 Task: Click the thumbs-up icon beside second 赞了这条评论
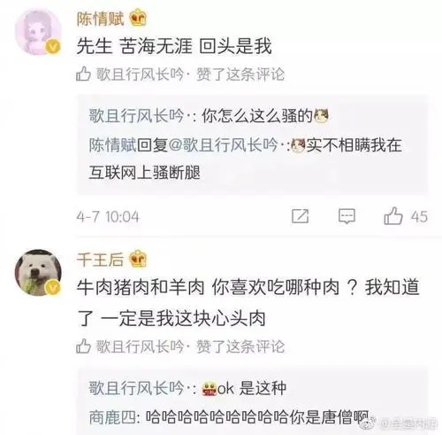(x=83, y=346)
